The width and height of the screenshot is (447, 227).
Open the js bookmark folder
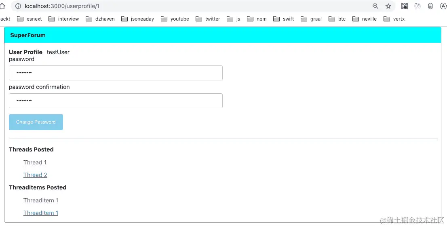234,19
